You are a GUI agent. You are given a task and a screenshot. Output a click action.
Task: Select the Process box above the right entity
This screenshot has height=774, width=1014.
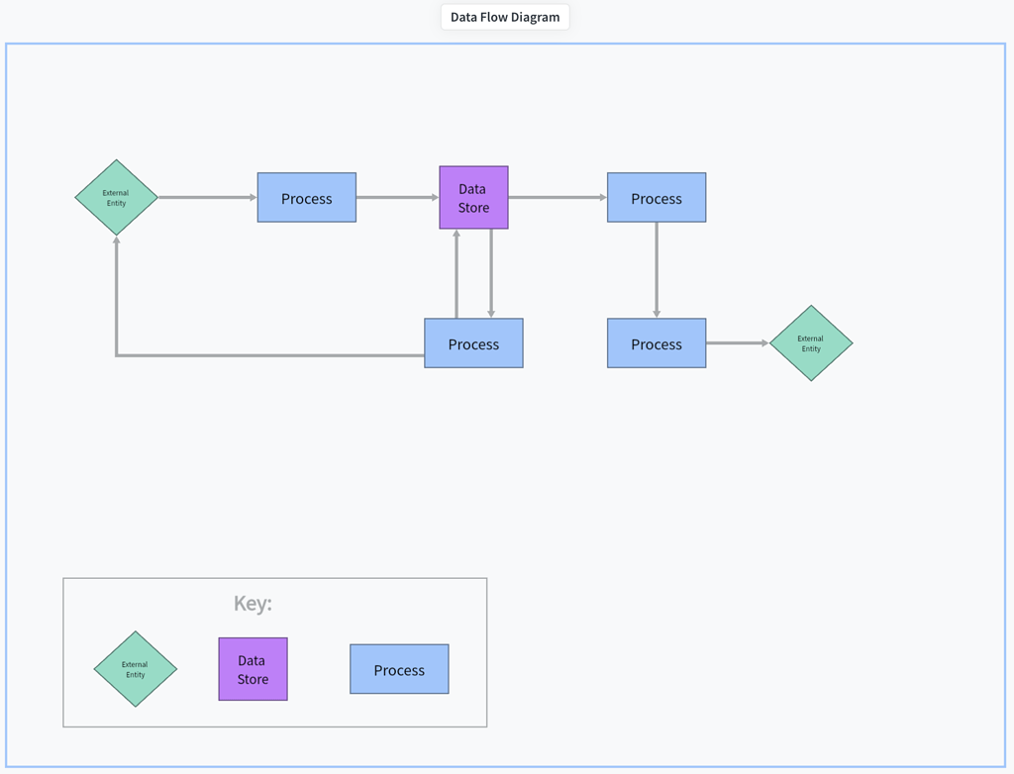(x=657, y=343)
